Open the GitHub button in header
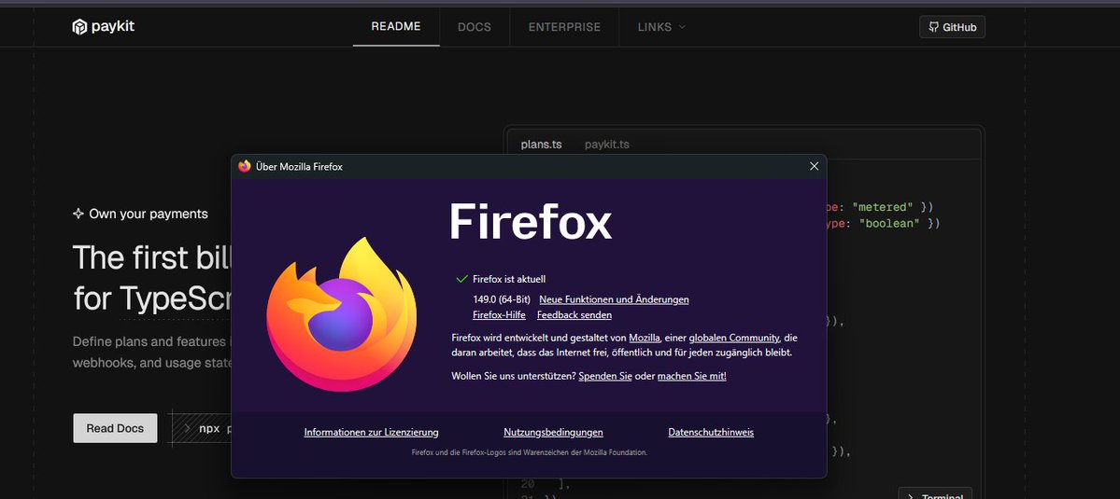Viewport: 1120px width, 499px height. 952,27
